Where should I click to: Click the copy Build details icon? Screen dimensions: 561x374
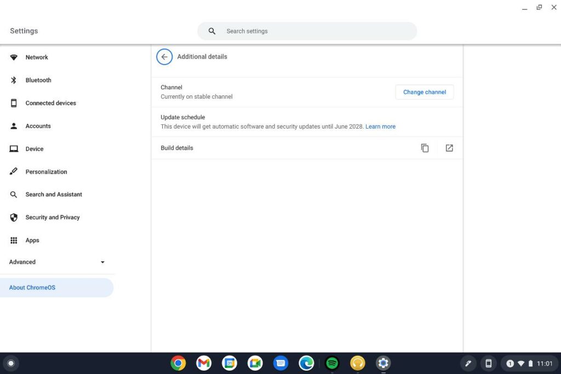[425, 148]
